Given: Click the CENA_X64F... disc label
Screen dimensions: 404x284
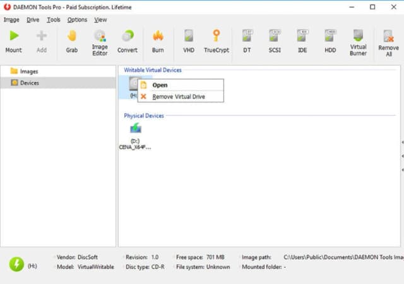Looking at the screenshot, I should (x=134, y=147).
